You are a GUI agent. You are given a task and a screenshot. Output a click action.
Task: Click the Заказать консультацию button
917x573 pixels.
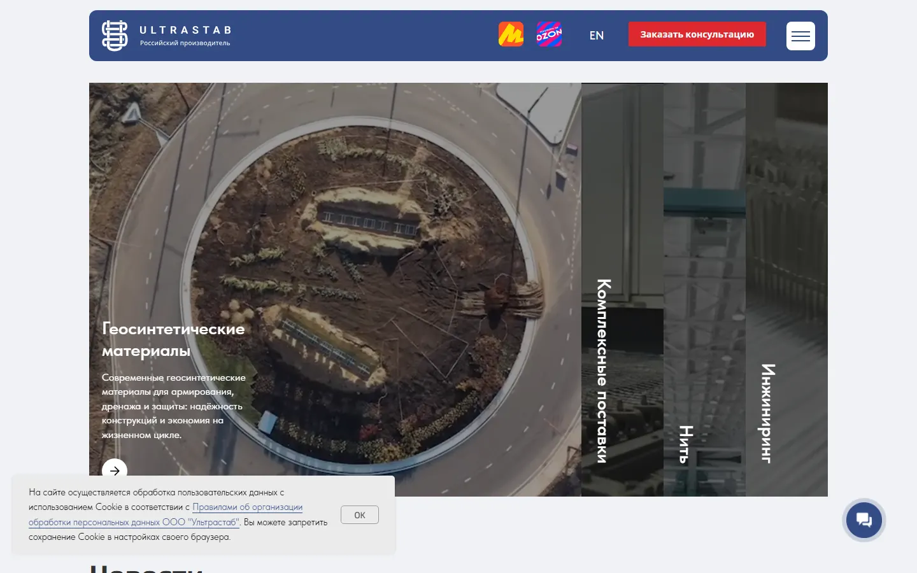pyautogui.click(x=697, y=34)
